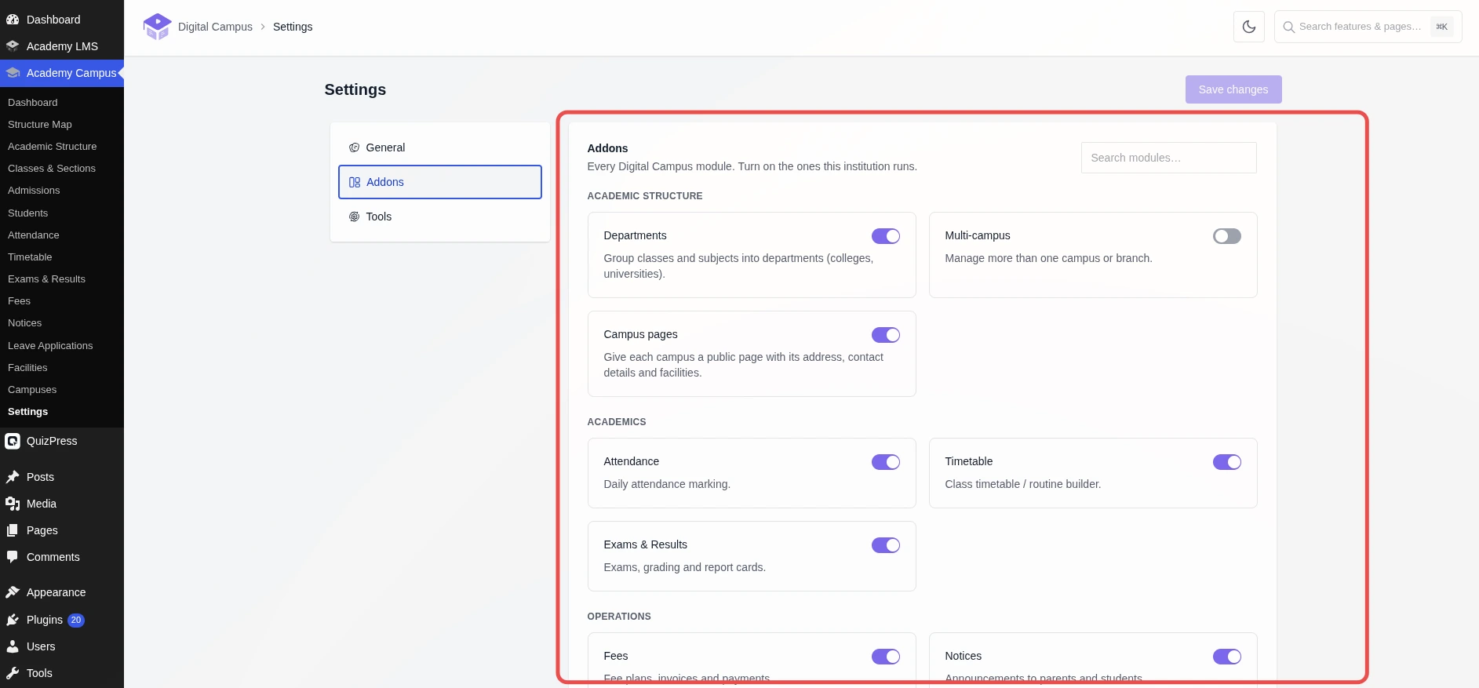Toggle the Fees module switch
Image resolution: width=1479 pixels, height=688 pixels.
coord(886,657)
